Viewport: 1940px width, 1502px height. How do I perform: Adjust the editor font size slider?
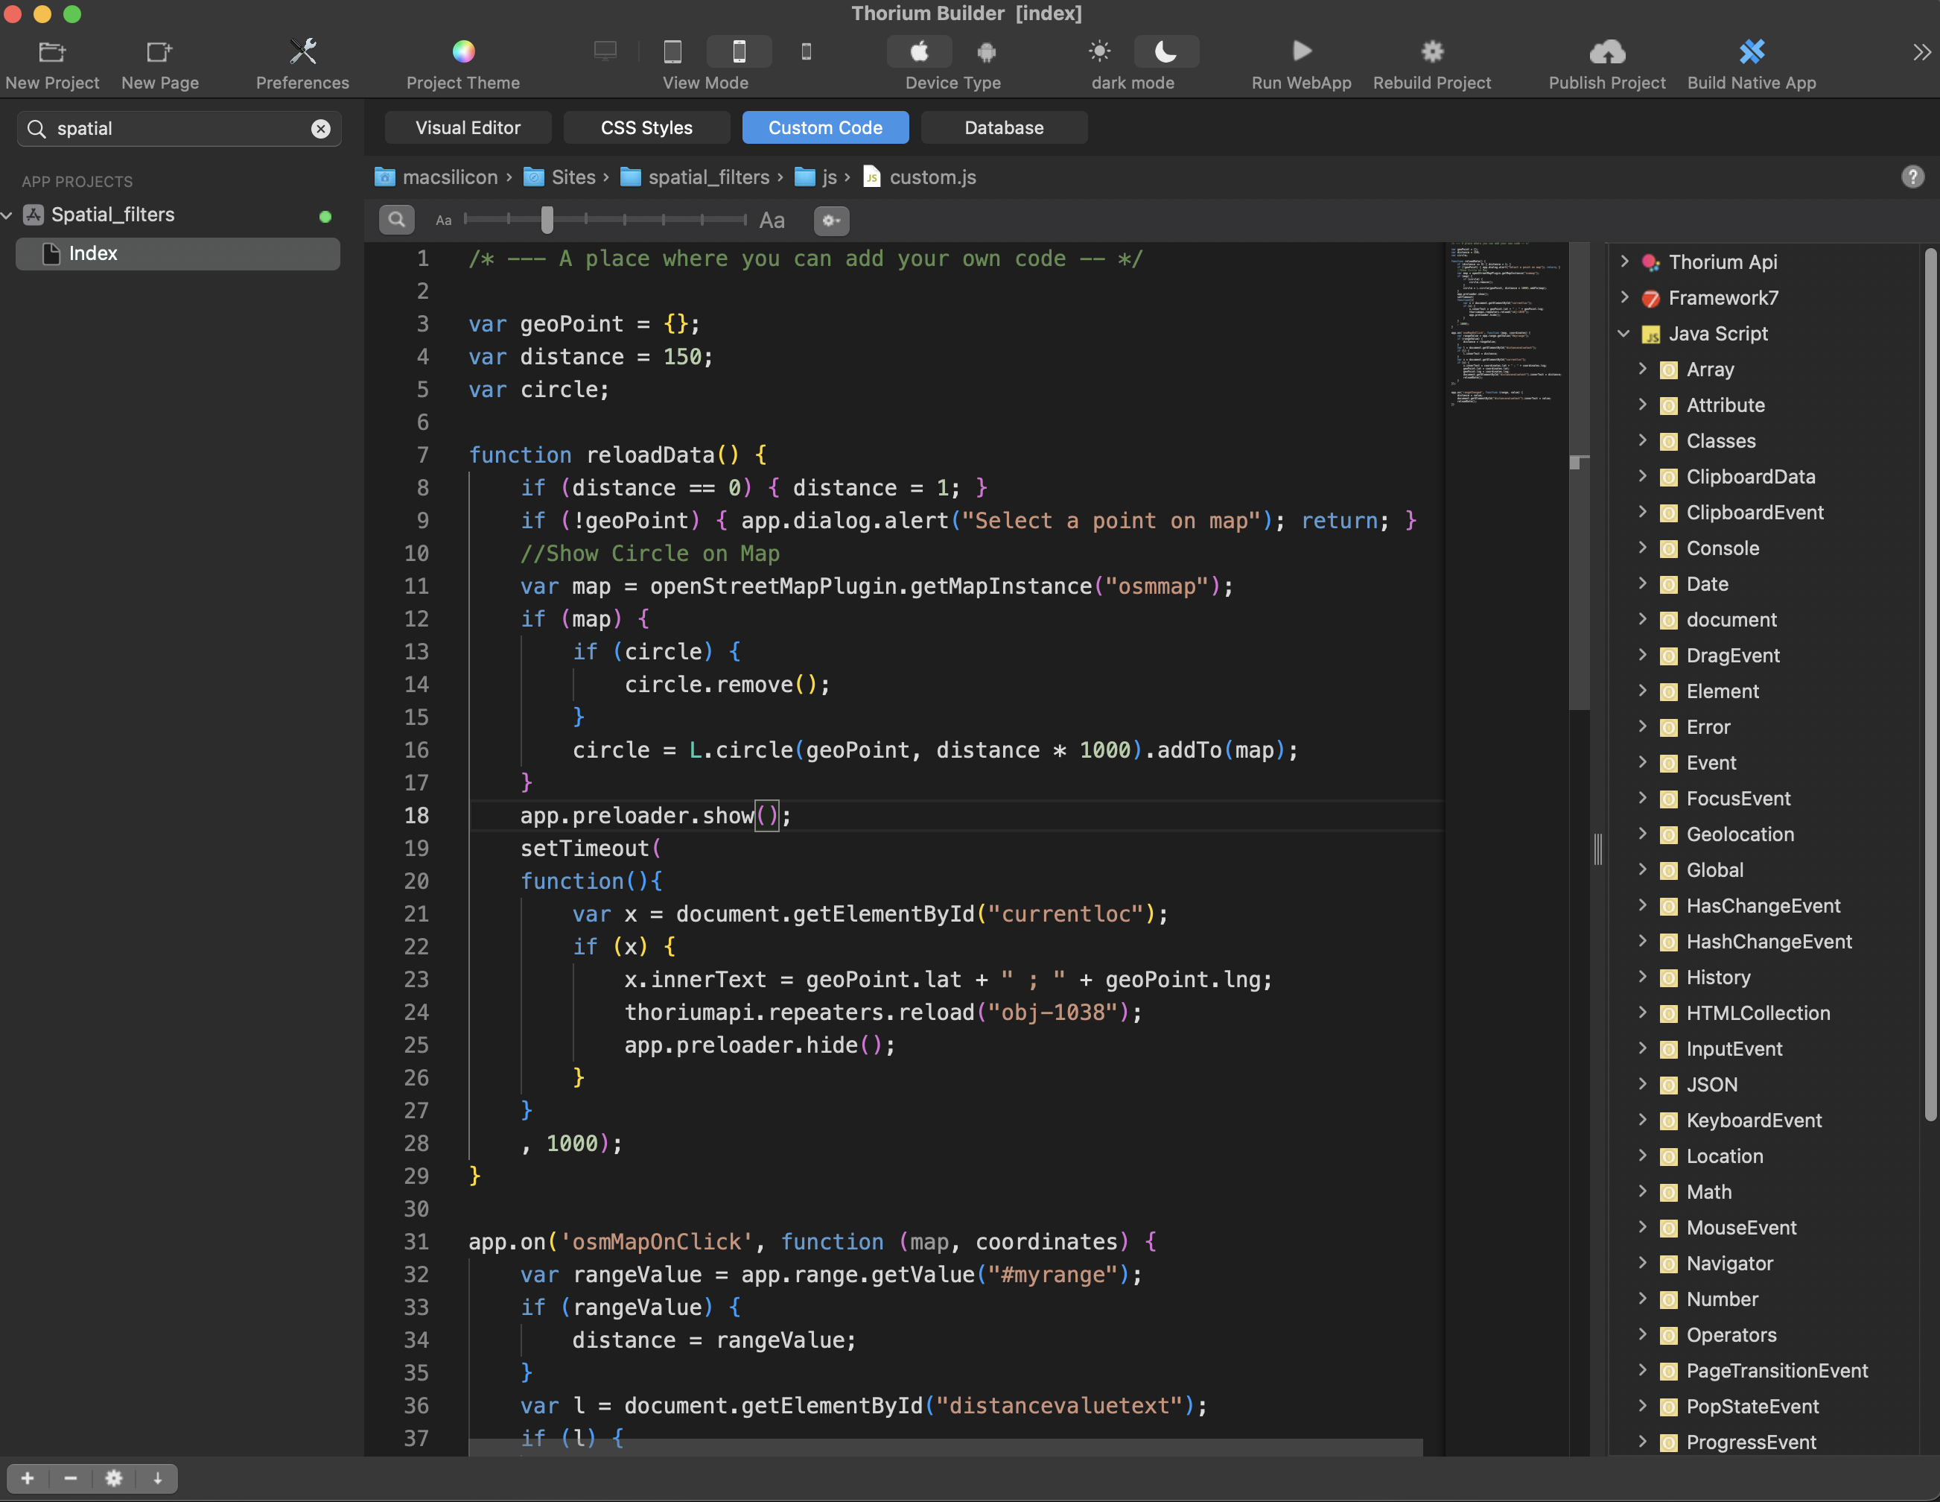click(x=547, y=220)
